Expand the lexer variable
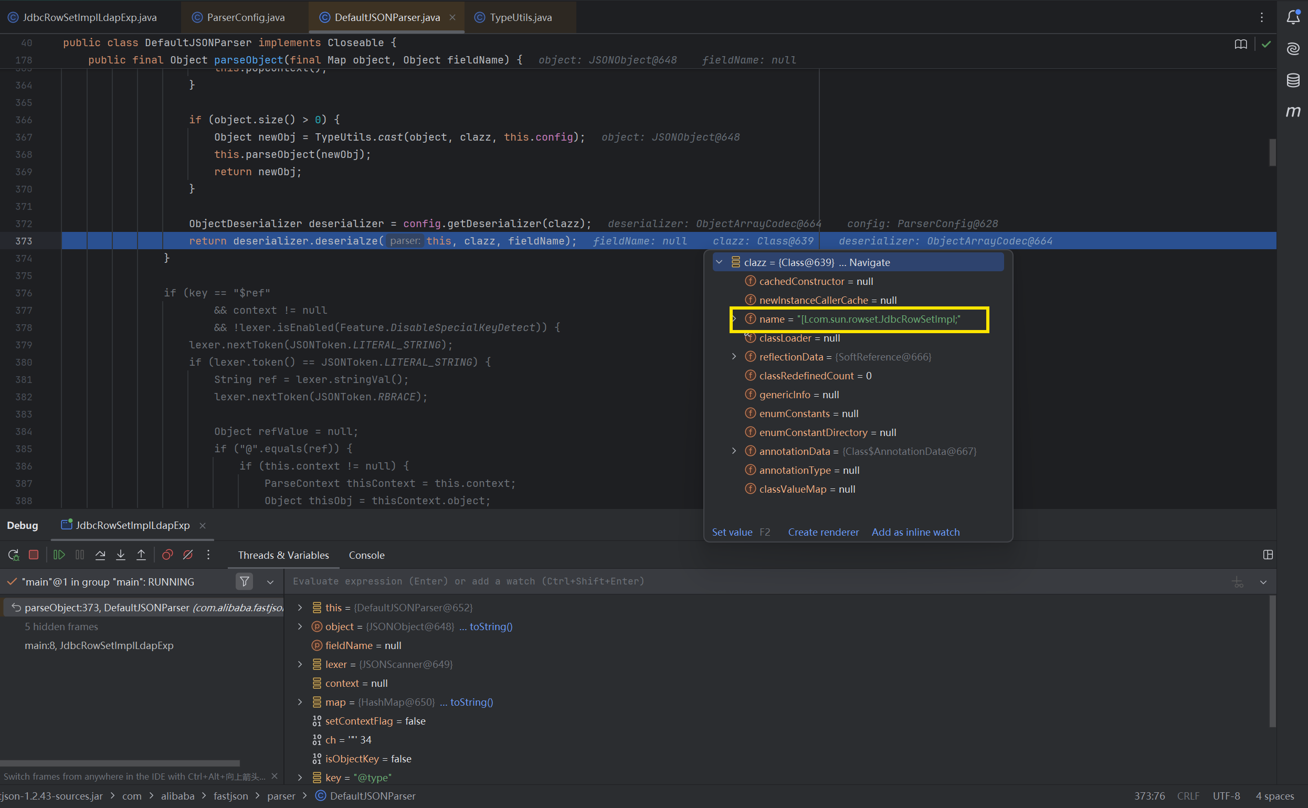1308x808 pixels. tap(300, 664)
